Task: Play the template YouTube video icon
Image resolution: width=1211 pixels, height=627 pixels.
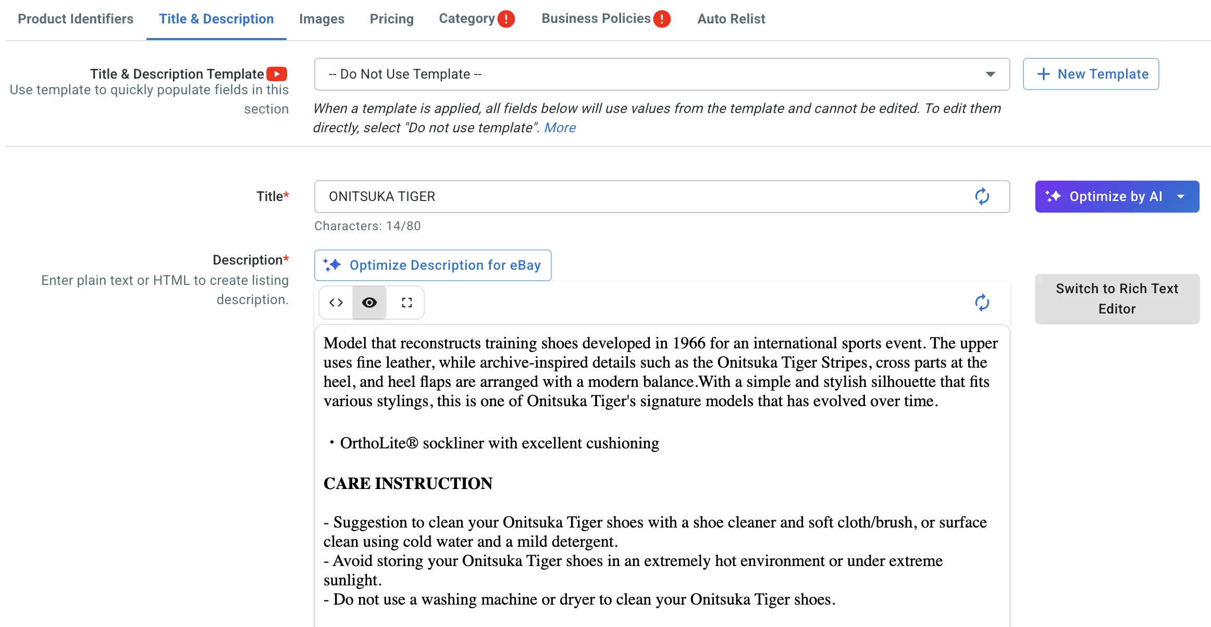Action: [x=277, y=74]
